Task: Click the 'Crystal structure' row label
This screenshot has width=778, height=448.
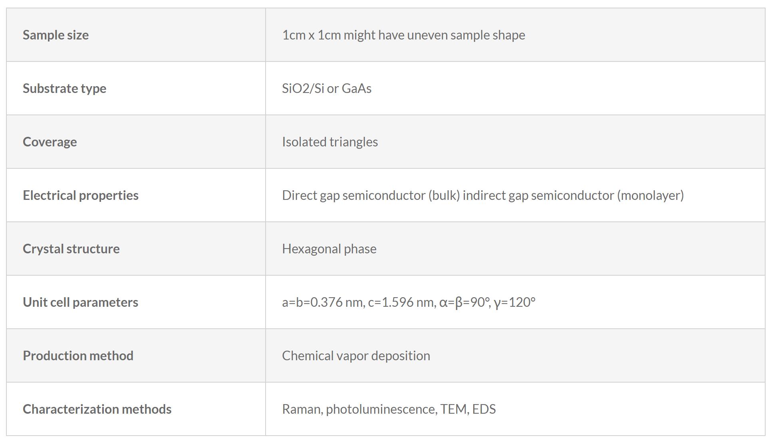Action: (x=71, y=249)
